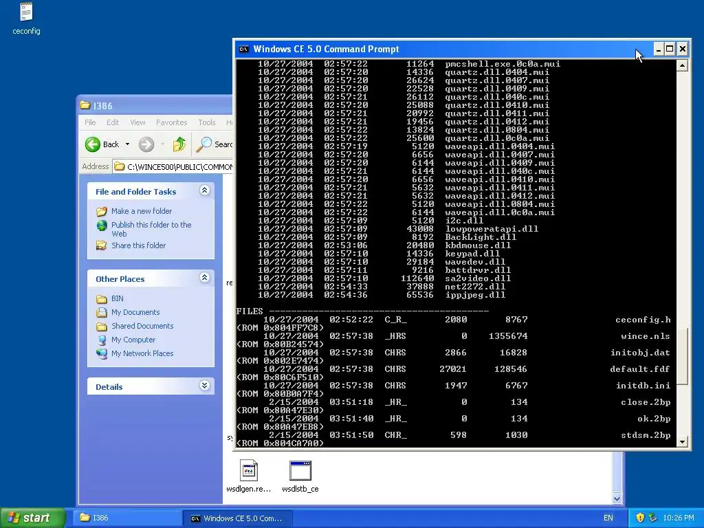The height and width of the screenshot is (528, 704).
Task: Open the Search magnifier in I386 toolbar
Action: 204,144
